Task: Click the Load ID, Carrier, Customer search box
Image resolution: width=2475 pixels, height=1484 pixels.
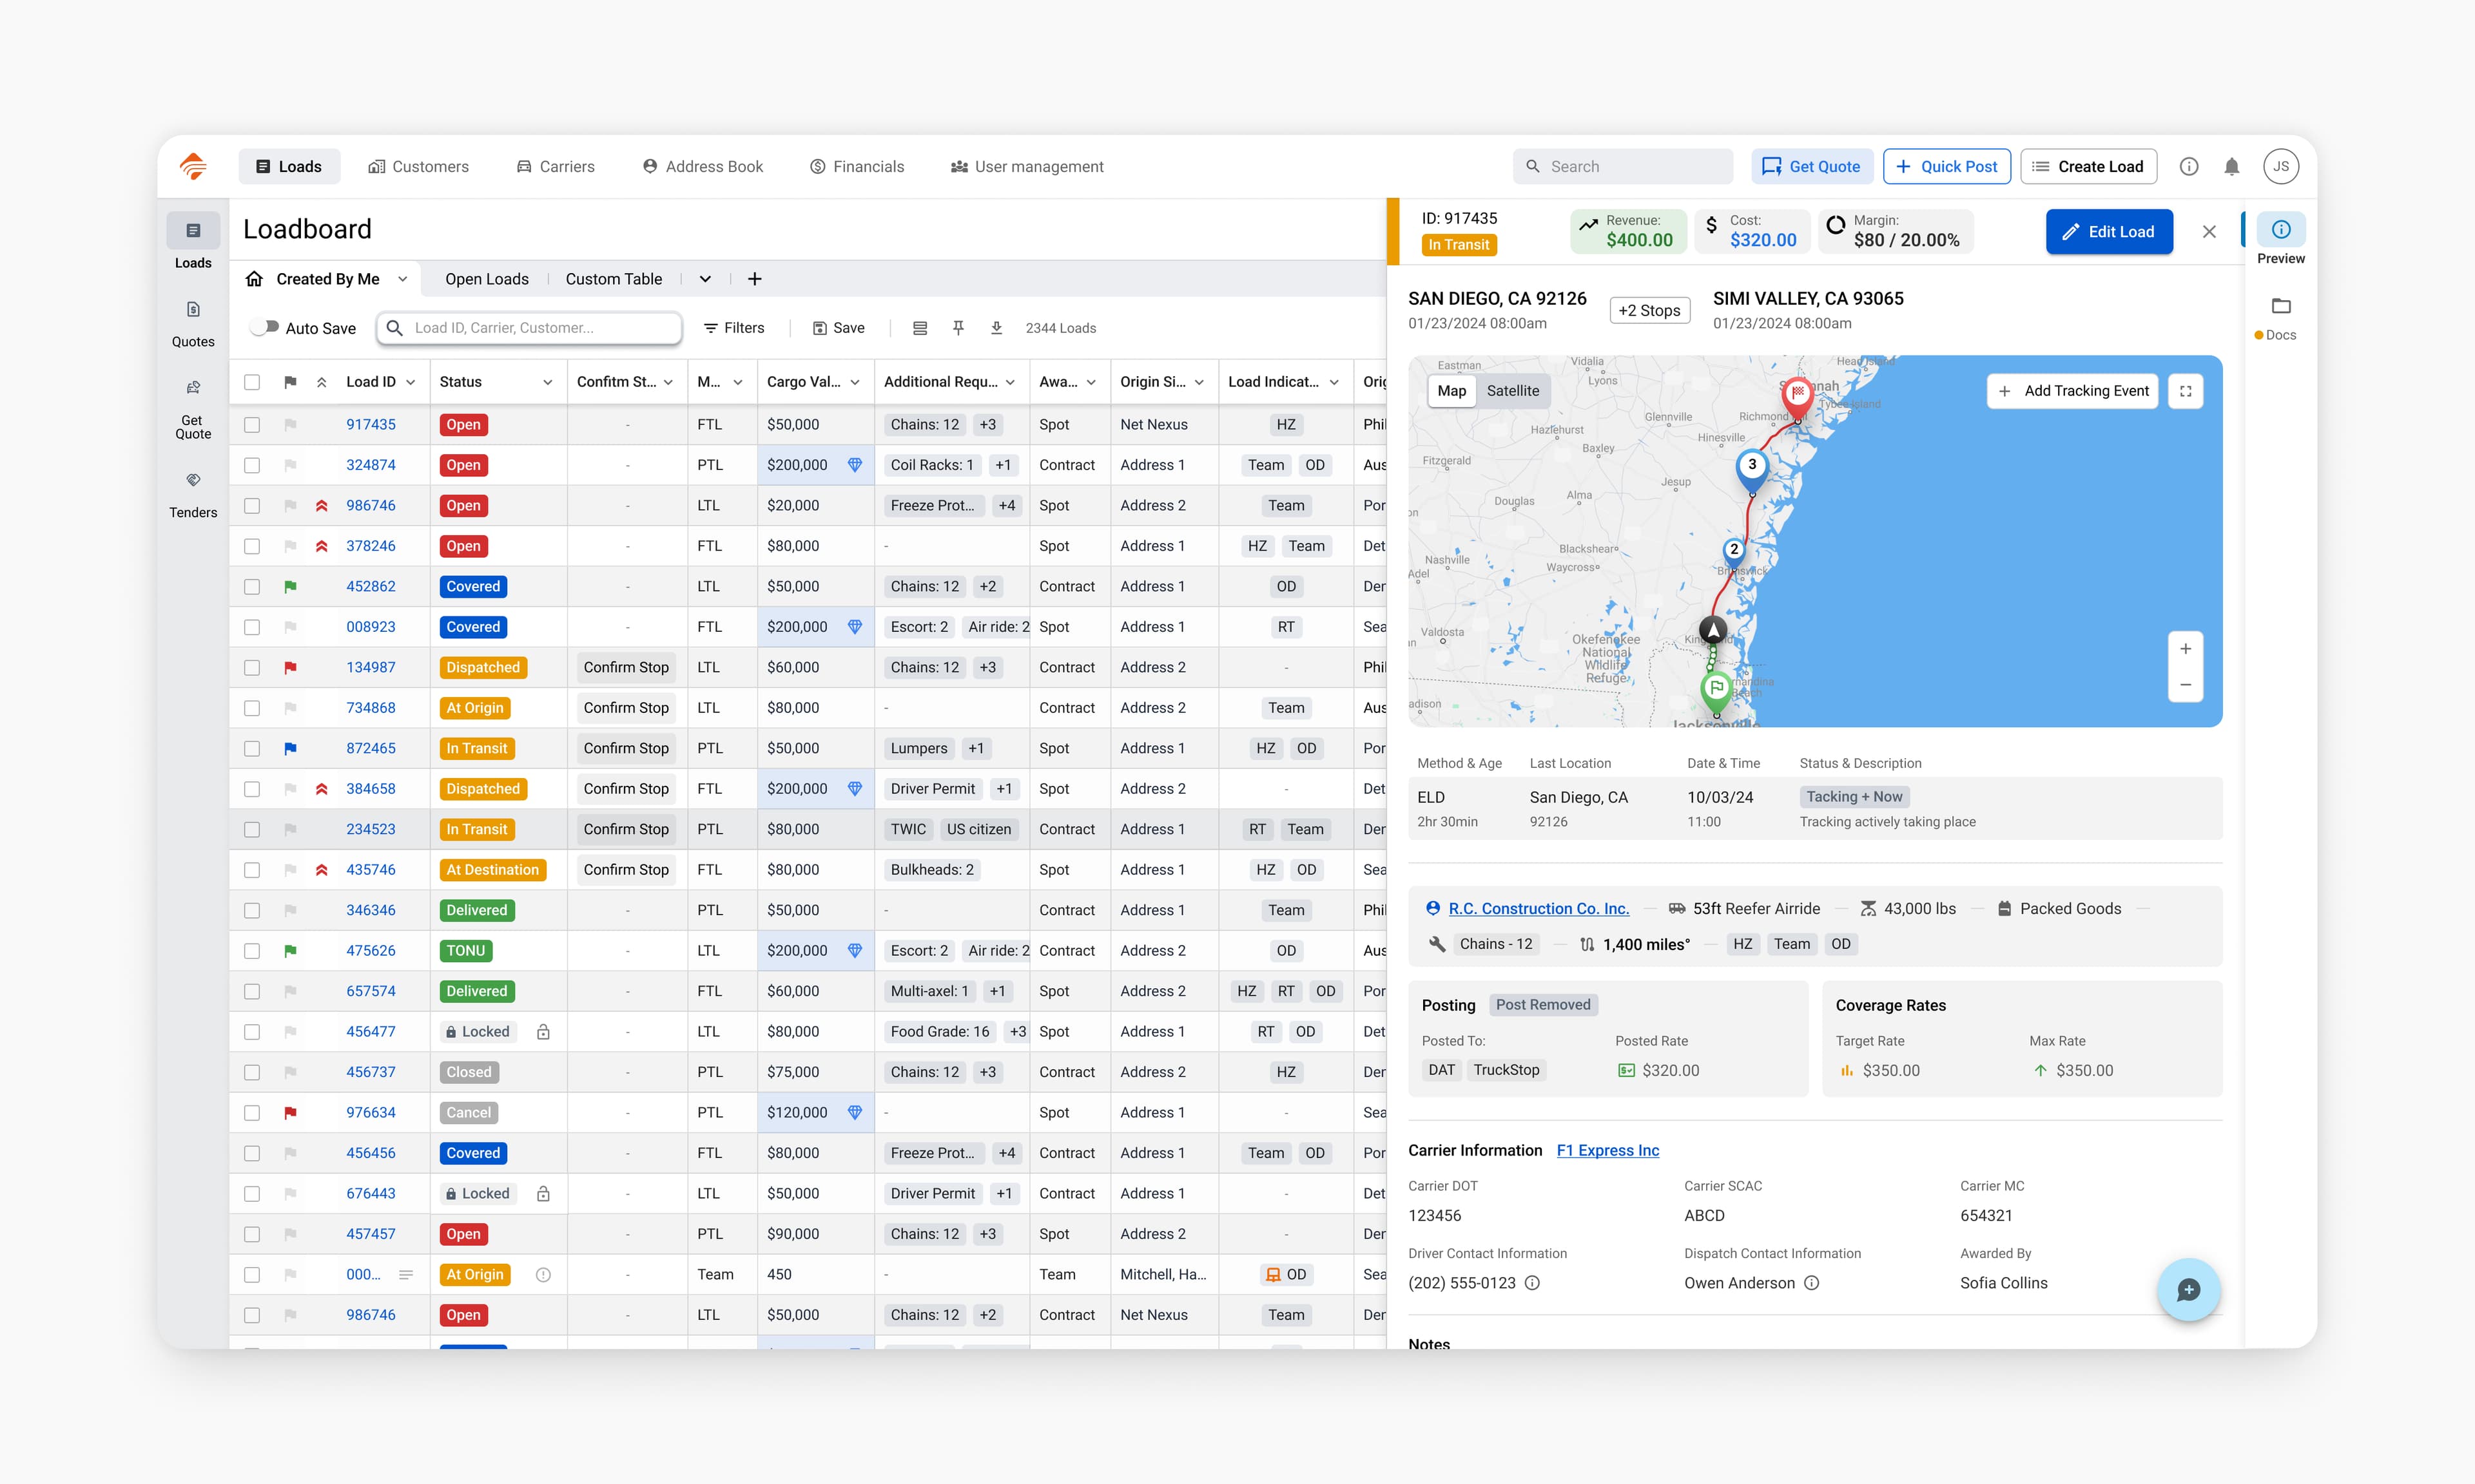Action: (529, 328)
